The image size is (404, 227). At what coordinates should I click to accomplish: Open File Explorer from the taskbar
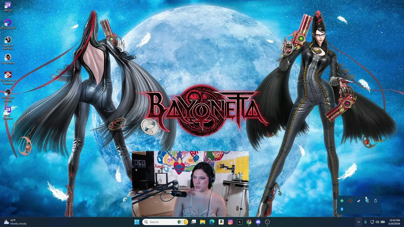tap(203, 222)
